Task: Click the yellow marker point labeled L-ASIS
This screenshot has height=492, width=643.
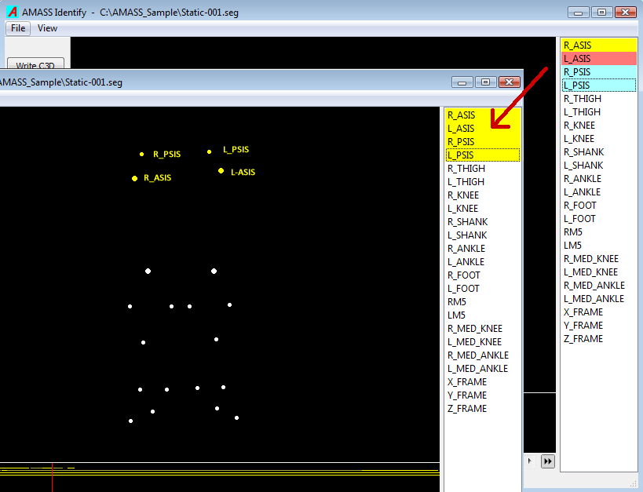Action: click(x=221, y=170)
